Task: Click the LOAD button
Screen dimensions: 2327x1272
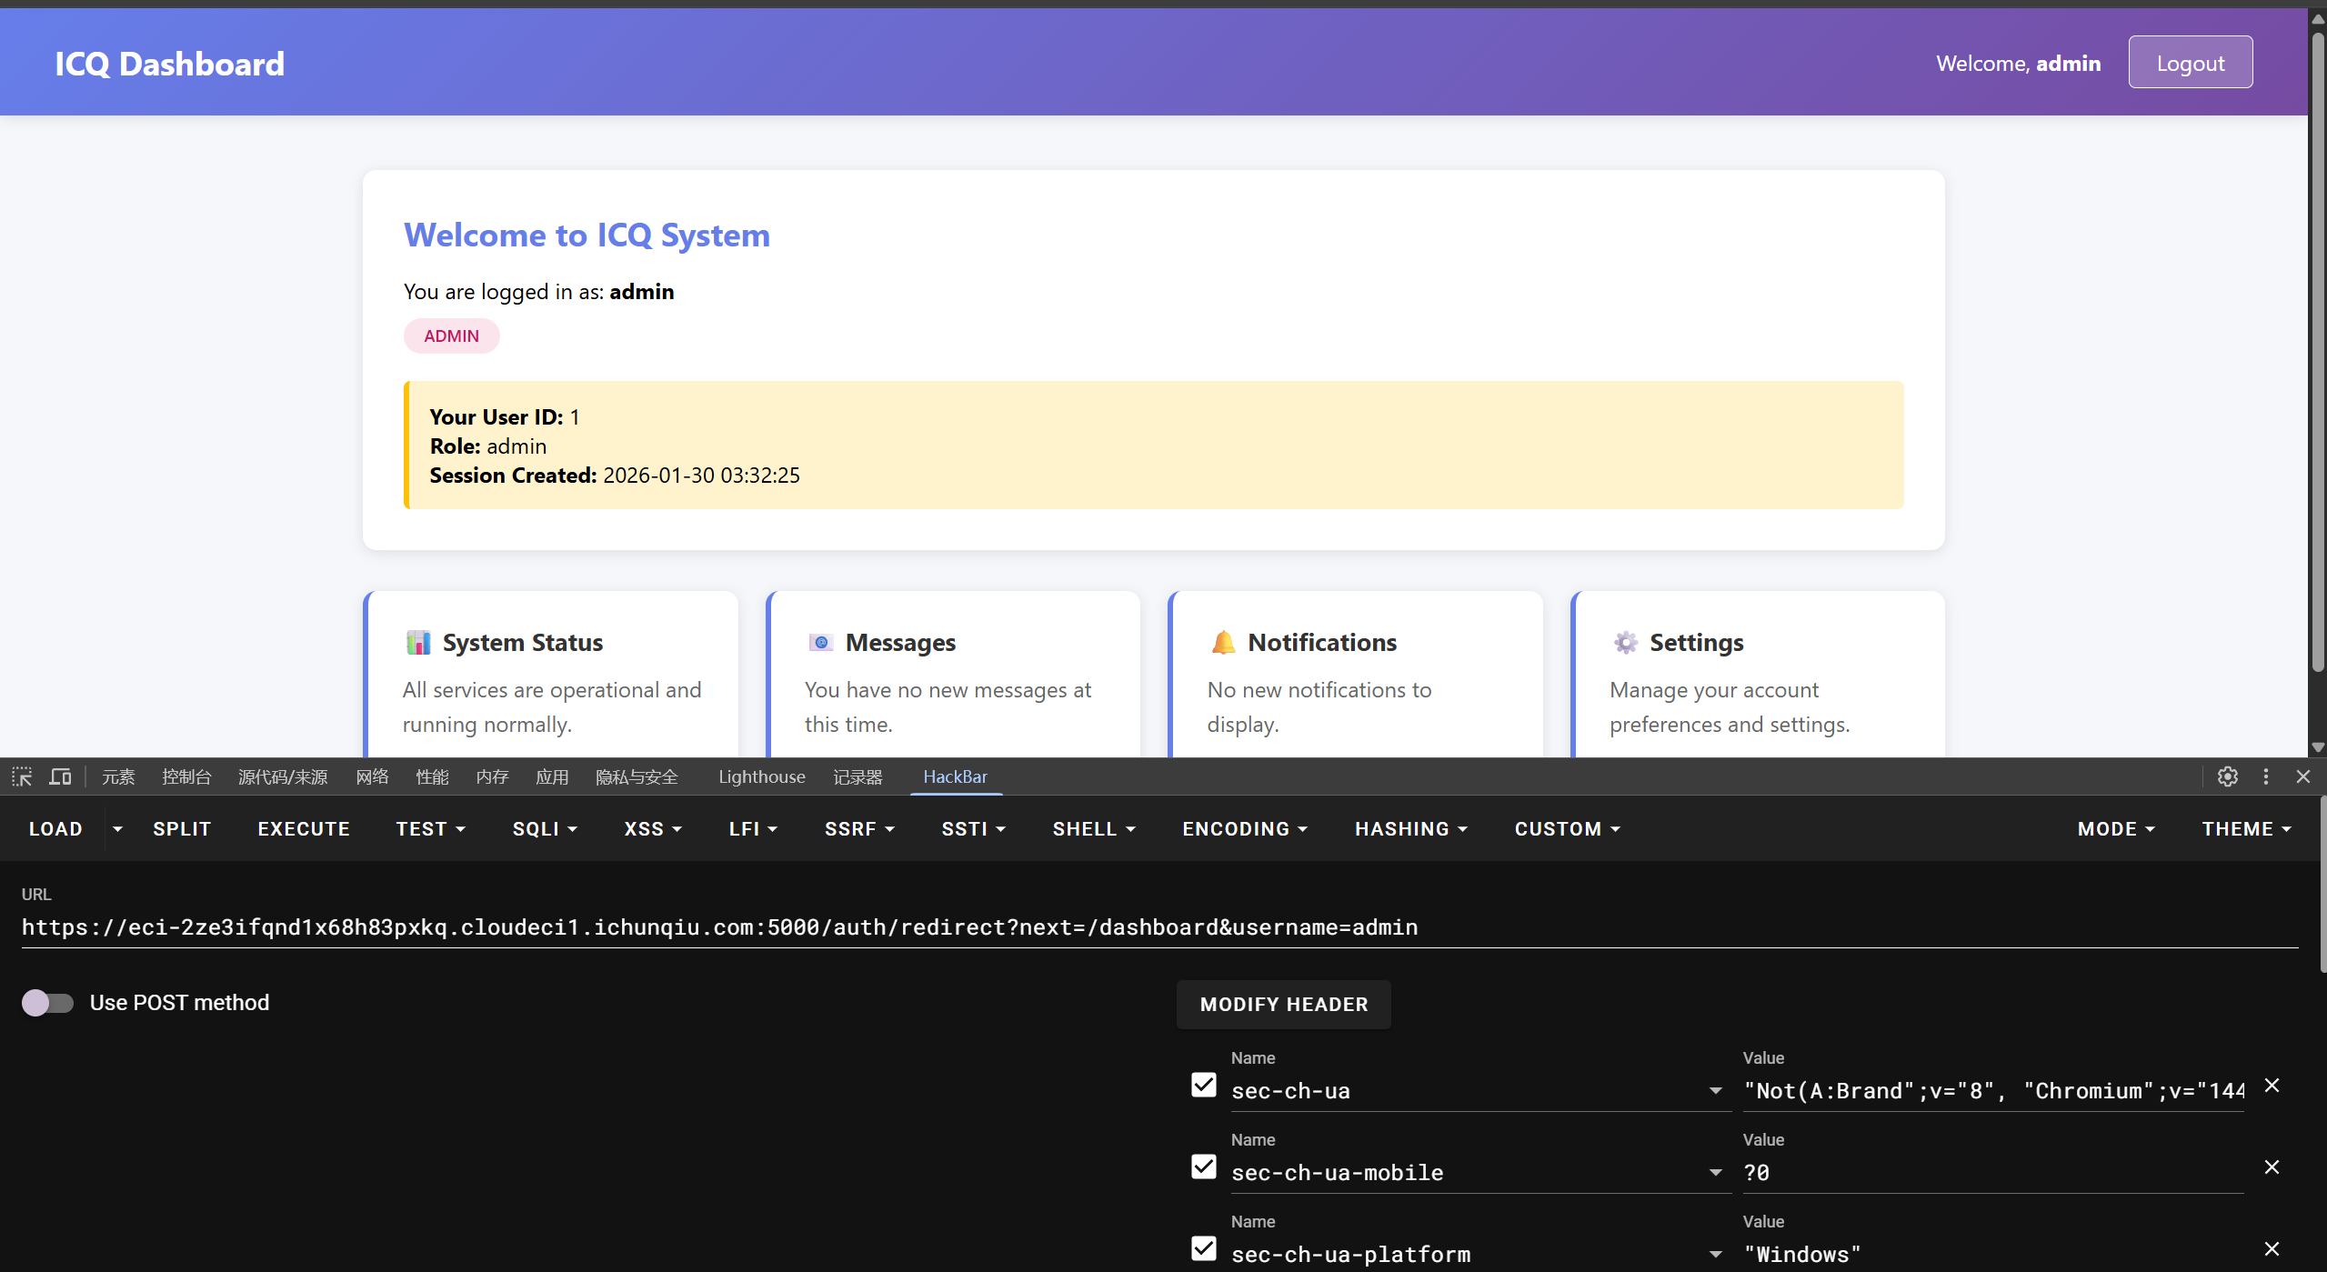Action: [55, 828]
